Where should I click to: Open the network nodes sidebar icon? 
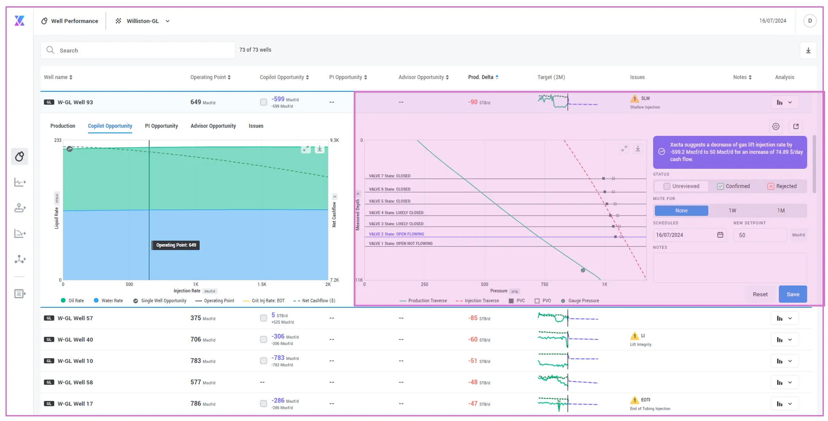(20, 259)
